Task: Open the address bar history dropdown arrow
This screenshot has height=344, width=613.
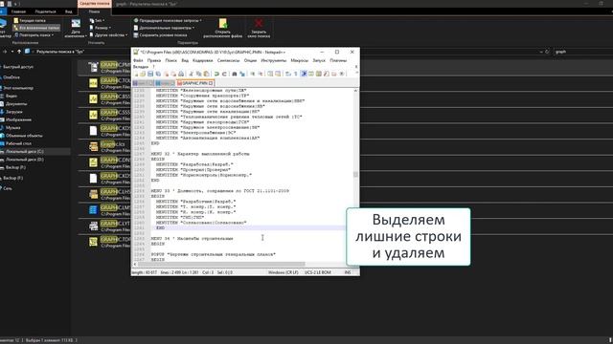Action: pos(541,52)
